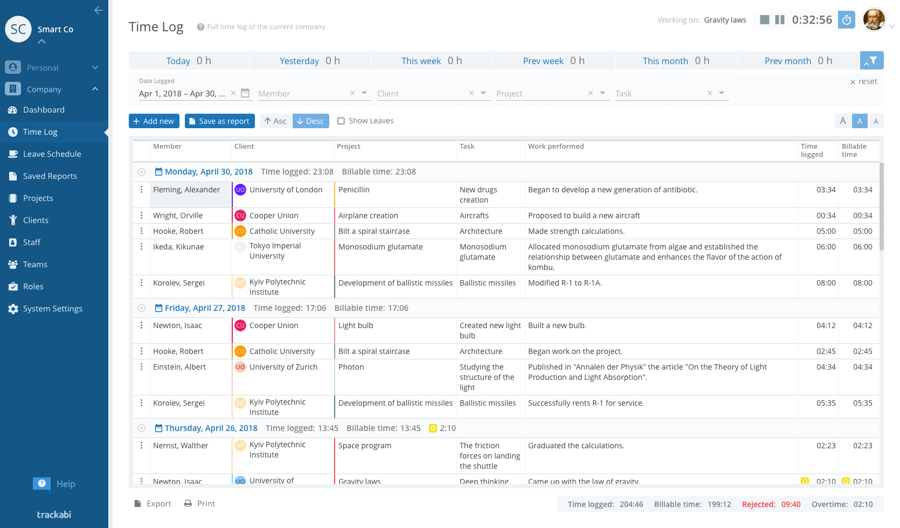Viewport: 900px width, 528px height.
Task: Switch to the Prev month tab
Action: [798, 61]
